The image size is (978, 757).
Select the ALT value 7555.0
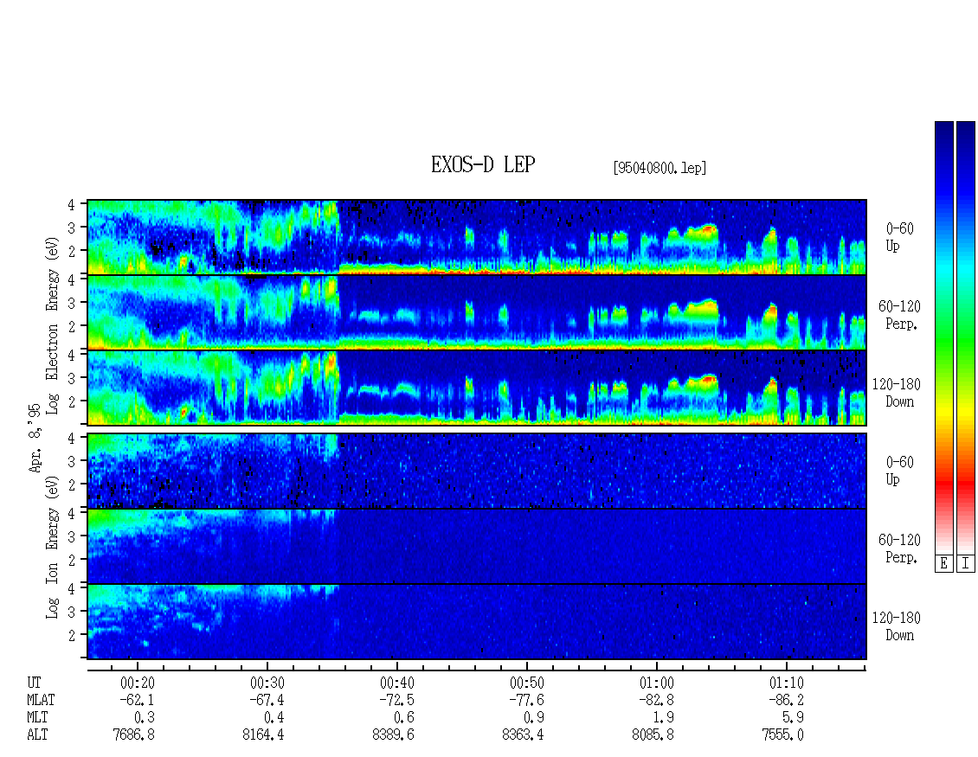point(782,735)
